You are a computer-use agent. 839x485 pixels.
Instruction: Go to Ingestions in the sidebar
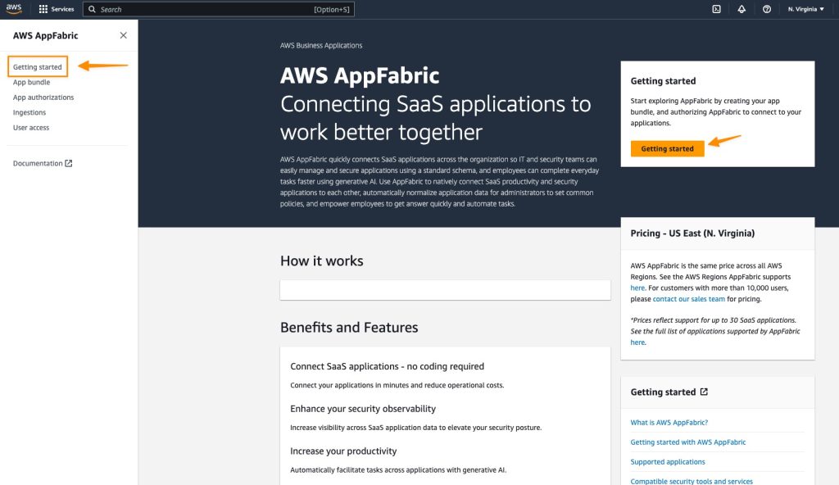click(29, 112)
